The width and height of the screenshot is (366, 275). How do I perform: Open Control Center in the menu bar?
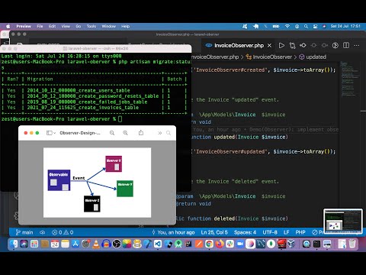(315, 26)
